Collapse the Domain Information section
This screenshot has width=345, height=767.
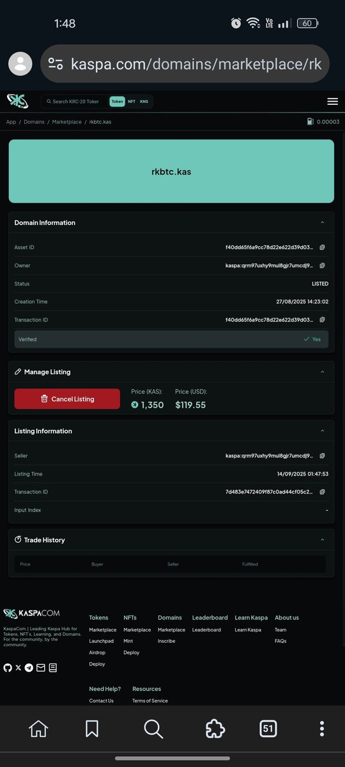(x=322, y=222)
